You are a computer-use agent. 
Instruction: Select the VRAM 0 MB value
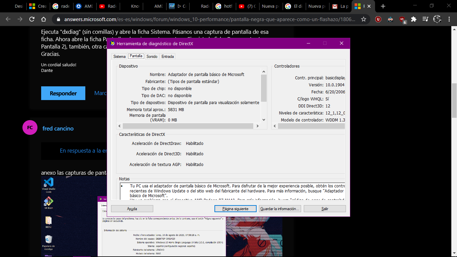click(172, 120)
